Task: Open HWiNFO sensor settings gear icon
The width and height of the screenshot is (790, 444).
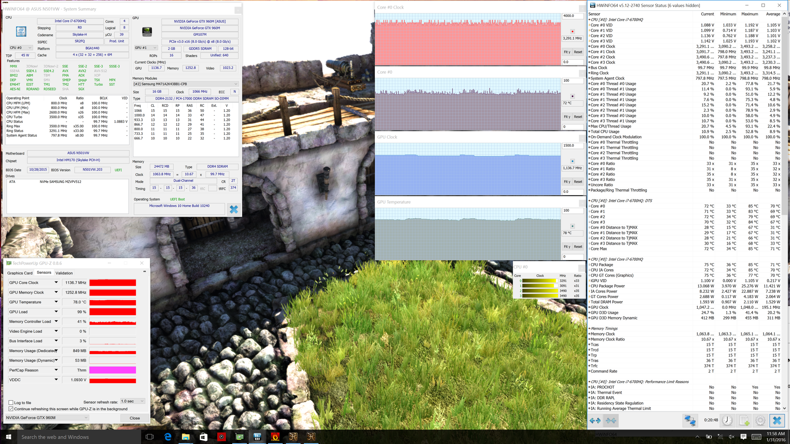Action: coord(760,421)
